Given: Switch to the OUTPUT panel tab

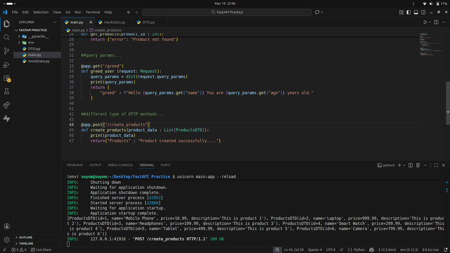Looking at the screenshot, I should (x=95, y=165).
